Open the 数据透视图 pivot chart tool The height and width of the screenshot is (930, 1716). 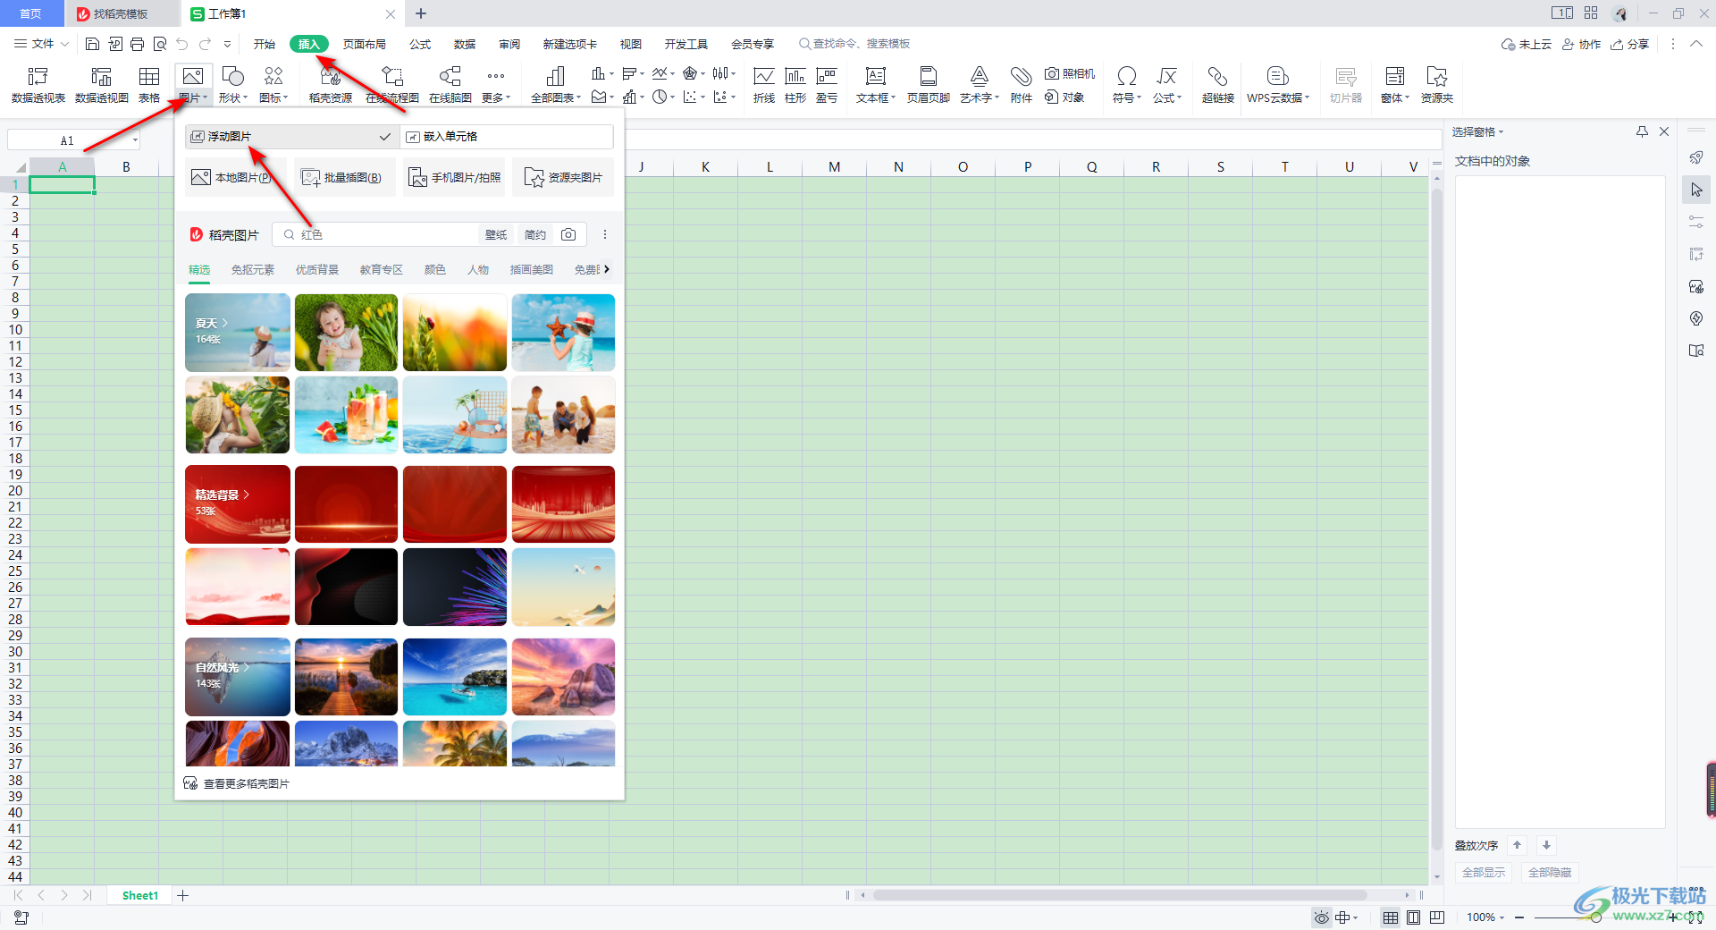(102, 85)
